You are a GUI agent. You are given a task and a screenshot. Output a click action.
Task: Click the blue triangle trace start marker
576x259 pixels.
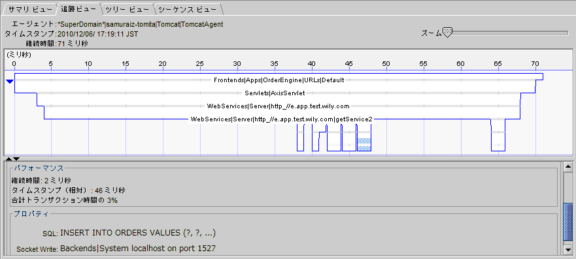click(x=10, y=82)
